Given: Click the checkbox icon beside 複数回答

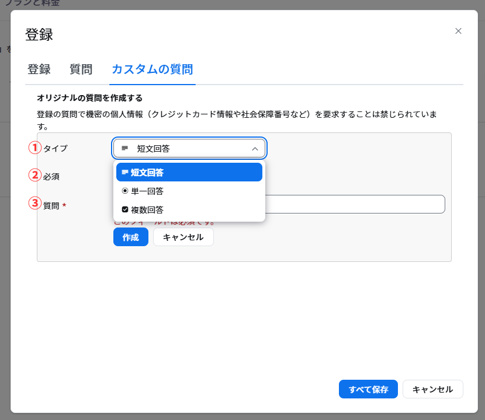Looking at the screenshot, I should pyautogui.click(x=124, y=209).
